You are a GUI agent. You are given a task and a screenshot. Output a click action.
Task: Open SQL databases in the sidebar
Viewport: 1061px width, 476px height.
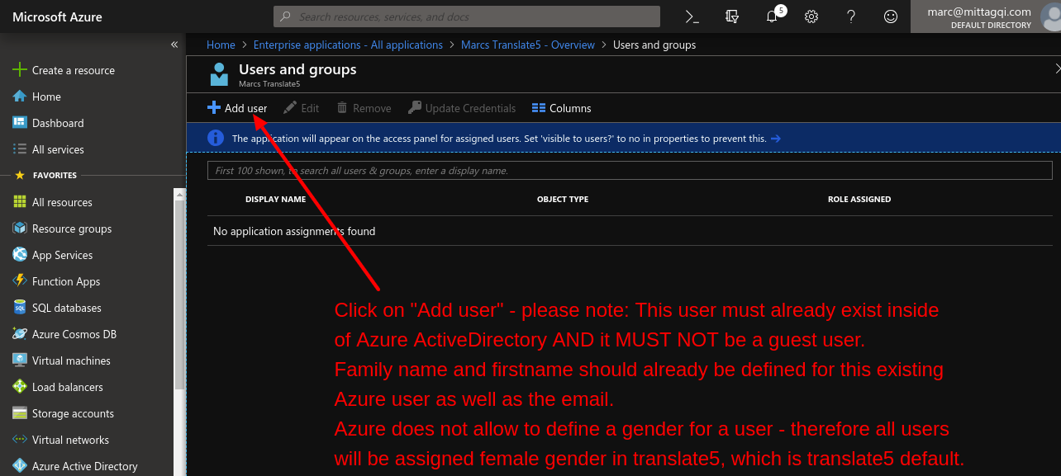(67, 308)
